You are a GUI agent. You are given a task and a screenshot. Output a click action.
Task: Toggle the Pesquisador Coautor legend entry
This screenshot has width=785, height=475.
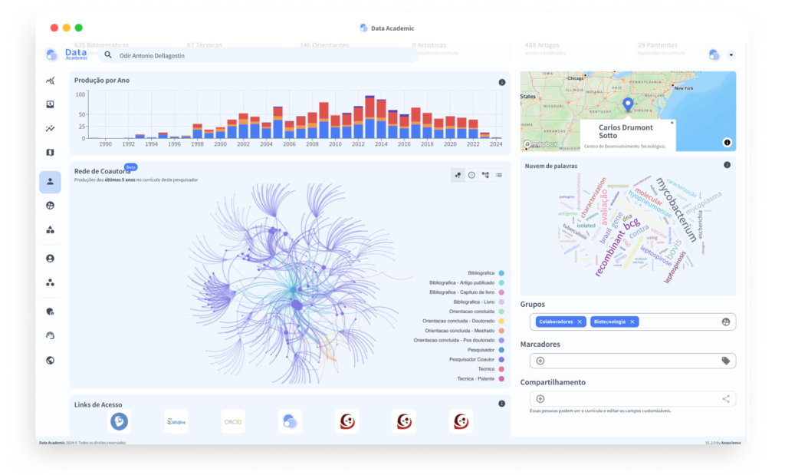point(476,359)
